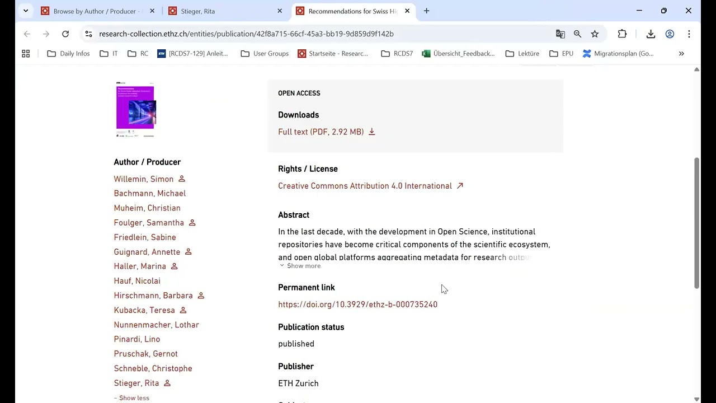Open the DOI permanent link

click(358, 304)
